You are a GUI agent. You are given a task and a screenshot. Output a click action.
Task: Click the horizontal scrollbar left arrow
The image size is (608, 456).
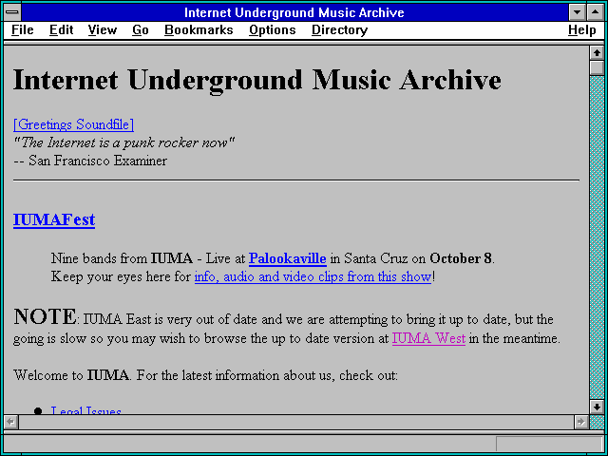point(10,422)
